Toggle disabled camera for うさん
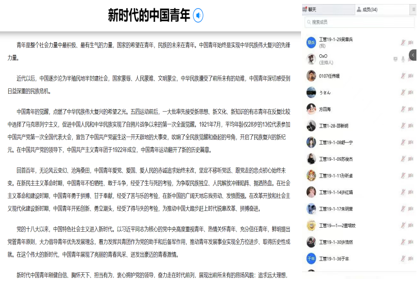The width and height of the screenshot is (420, 283). pyautogui.click(x=411, y=92)
